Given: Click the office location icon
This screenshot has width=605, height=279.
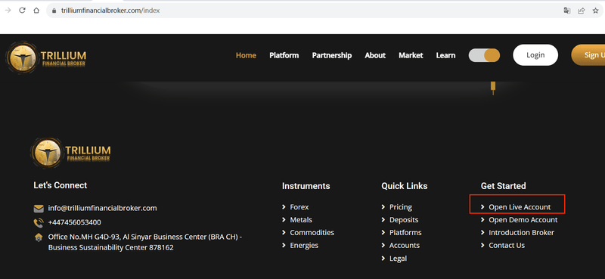Looking at the screenshot, I should (x=39, y=237).
